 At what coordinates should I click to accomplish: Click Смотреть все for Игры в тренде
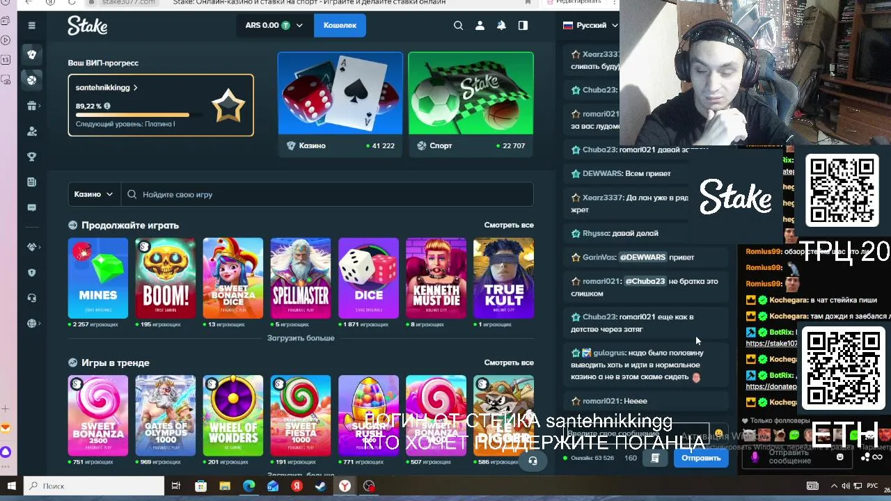[509, 363]
